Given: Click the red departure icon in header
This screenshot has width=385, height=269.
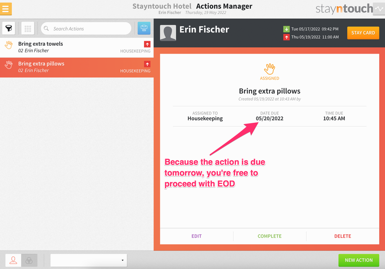Looking at the screenshot, I should tap(286, 37).
